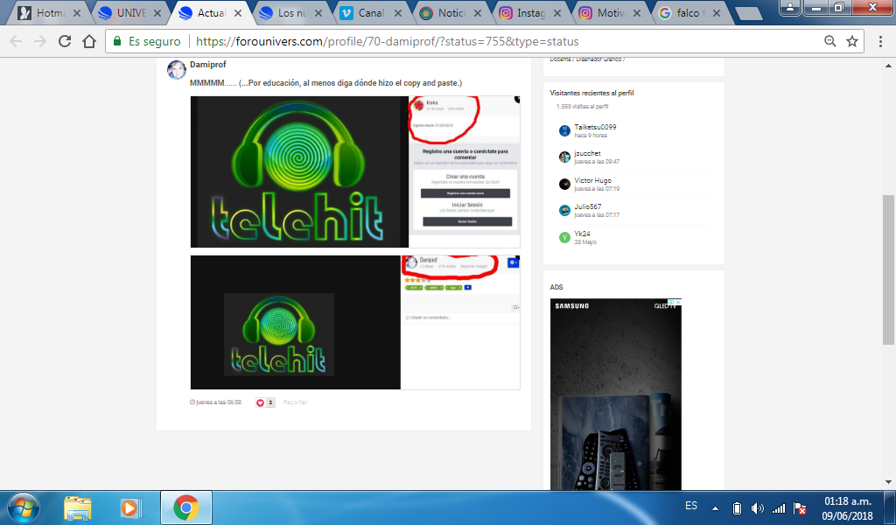Click the vertical page scrollbar thumb
The width and height of the screenshot is (896, 525).
coord(889,269)
